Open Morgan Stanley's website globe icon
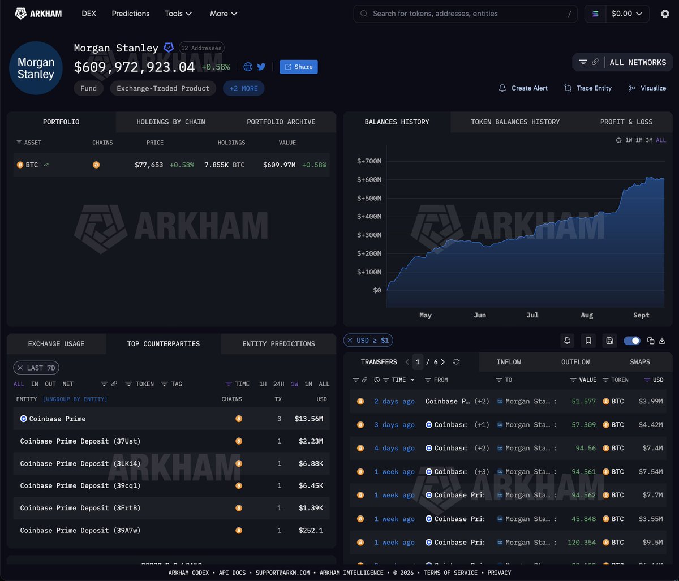The height and width of the screenshot is (581, 679). point(248,67)
